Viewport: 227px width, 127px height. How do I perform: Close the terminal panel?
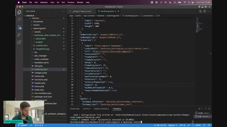[209, 109]
